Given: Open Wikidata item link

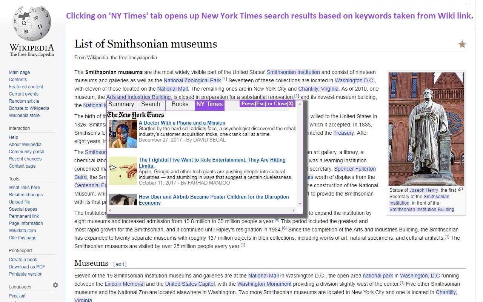Looking at the screenshot, I should pos(23,231).
